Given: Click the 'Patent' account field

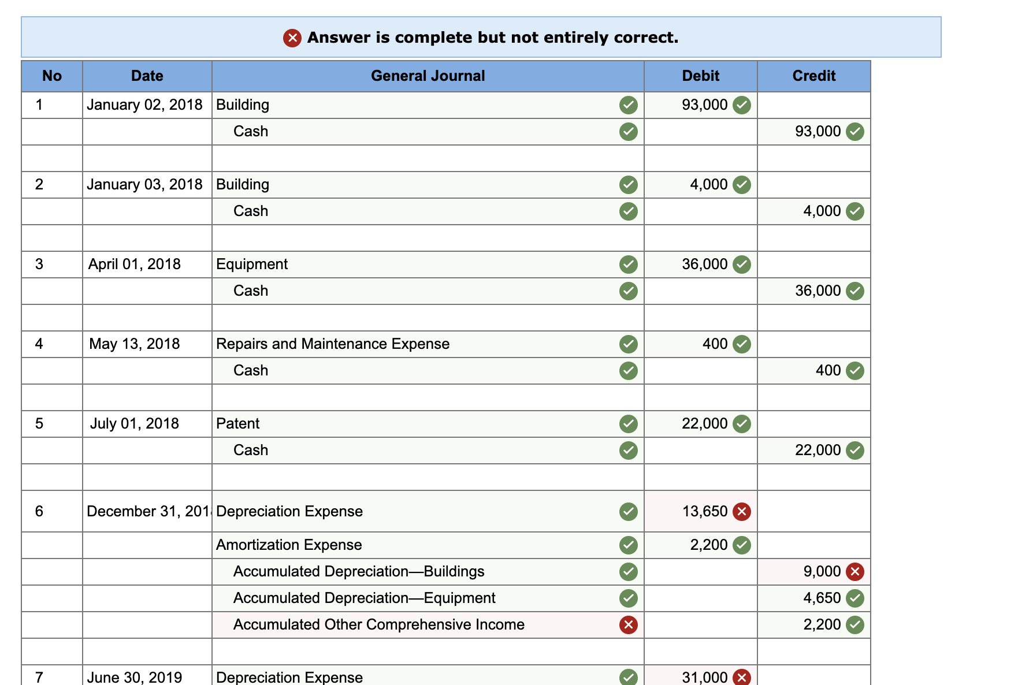Looking at the screenshot, I should [428, 424].
